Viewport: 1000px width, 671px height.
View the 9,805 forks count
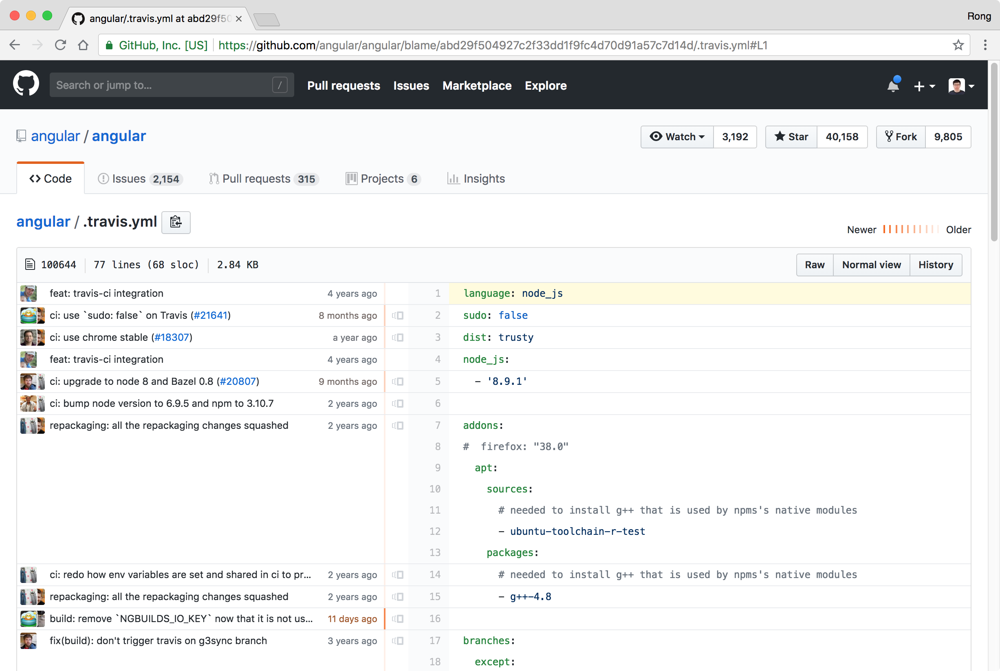[x=948, y=137]
